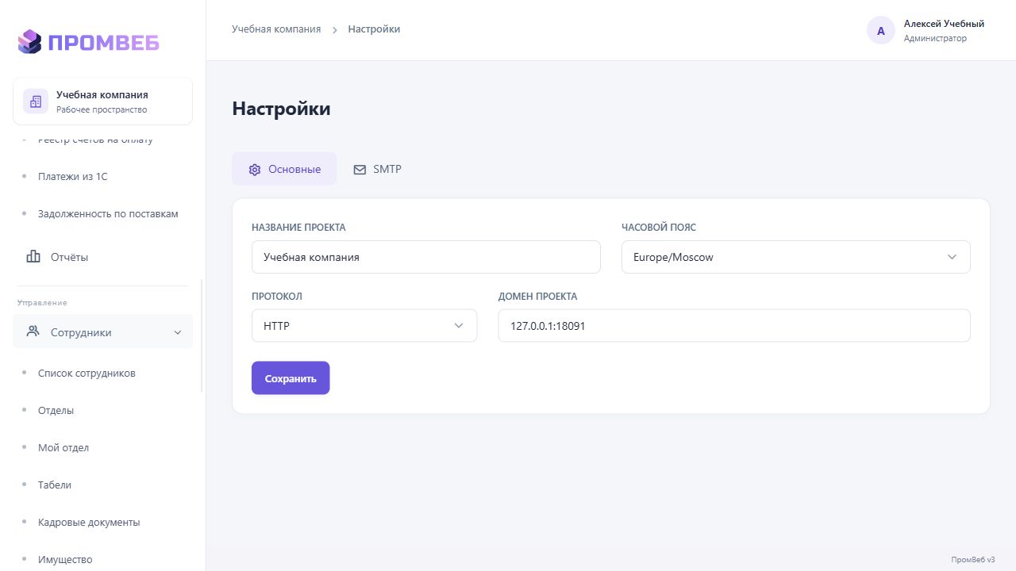Click the gear icon in Основные tab
The image size is (1016, 571).
pyautogui.click(x=255, y=170)
